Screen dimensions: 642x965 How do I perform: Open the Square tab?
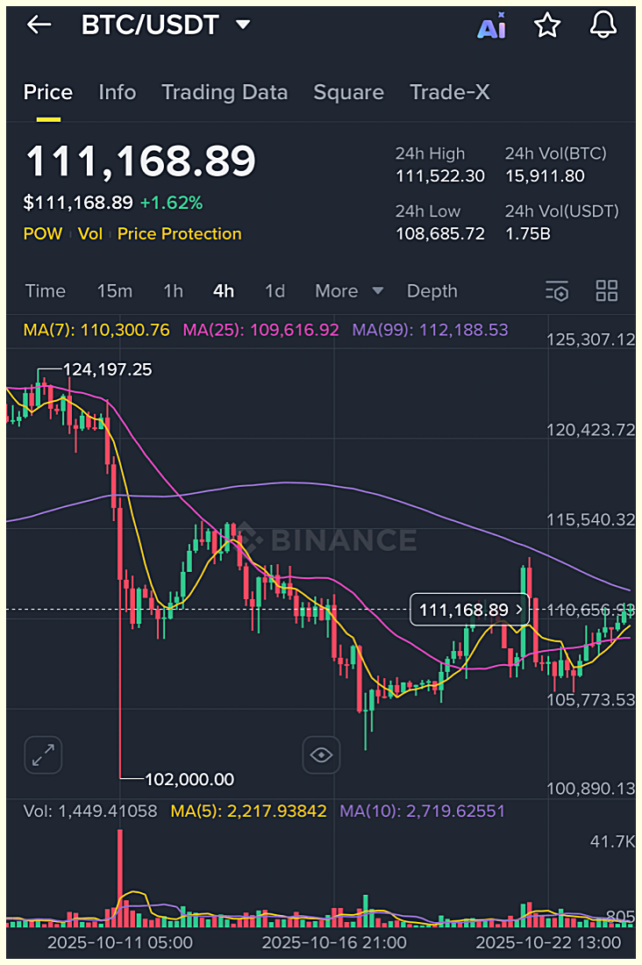pos(348,92)
